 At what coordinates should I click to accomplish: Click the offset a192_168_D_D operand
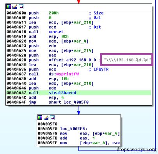coord(72,60)
